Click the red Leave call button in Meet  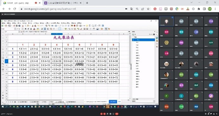tap(117, 114)
